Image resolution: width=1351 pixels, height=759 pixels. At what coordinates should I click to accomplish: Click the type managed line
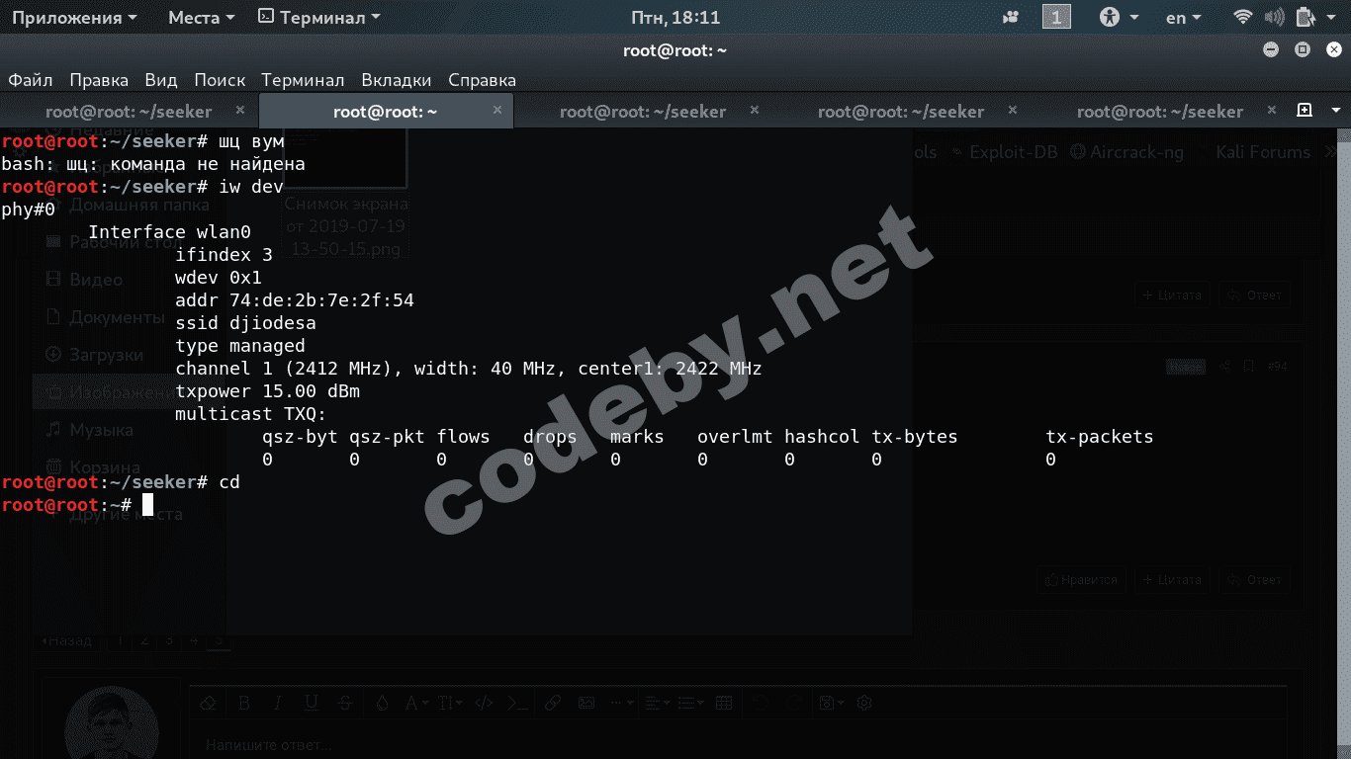240,346
